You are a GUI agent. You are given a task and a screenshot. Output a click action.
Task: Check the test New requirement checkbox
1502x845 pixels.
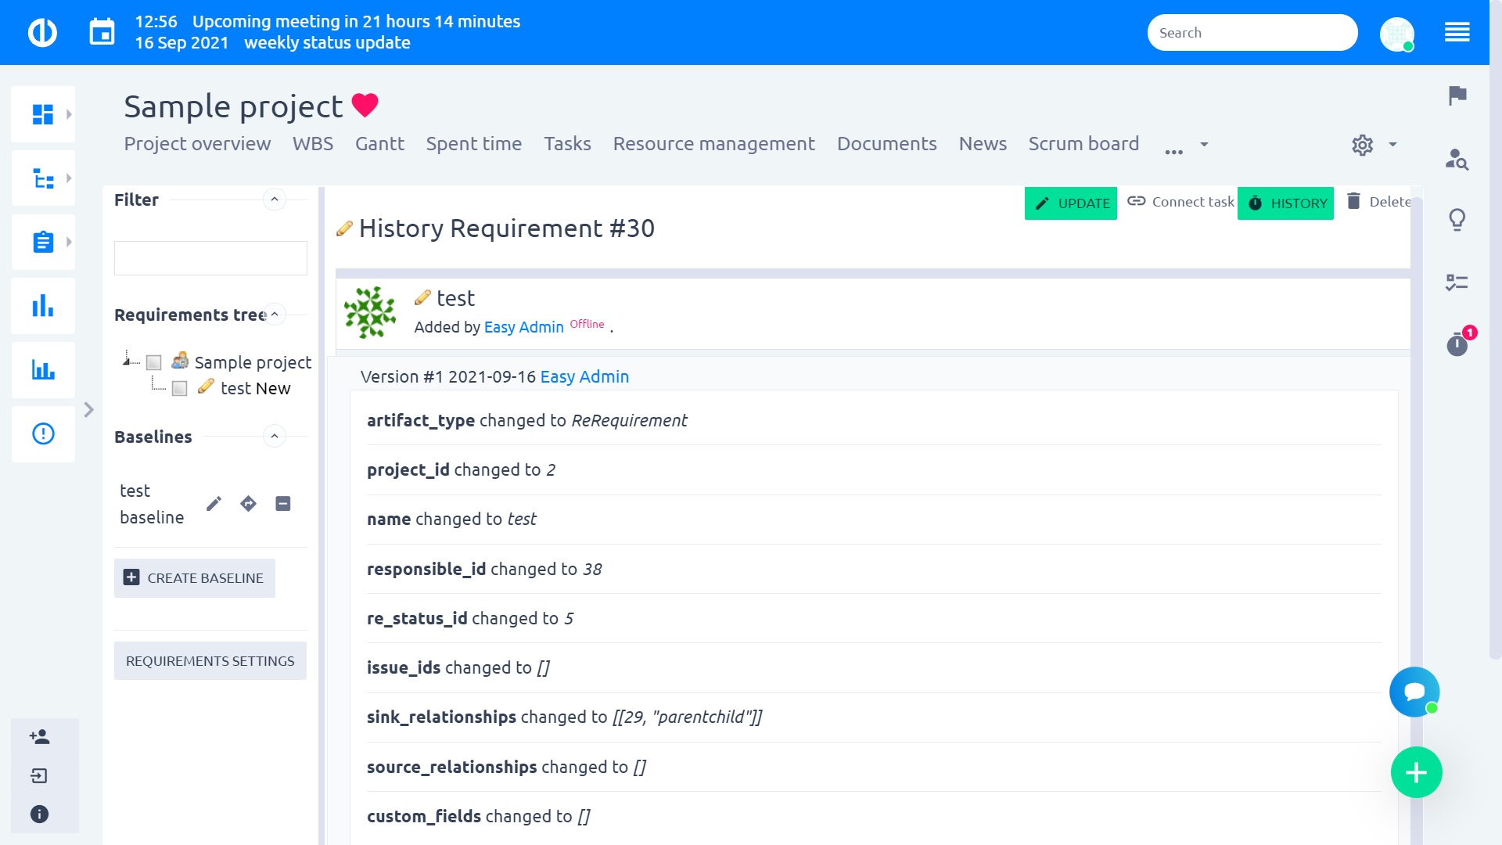tap(179, 388)
